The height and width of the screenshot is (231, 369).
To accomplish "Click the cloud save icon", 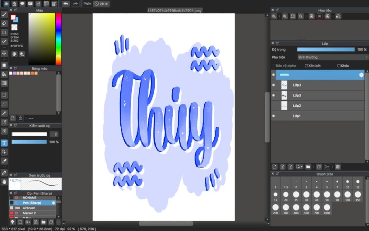I will pyautogui.click(x=6, y=4).
